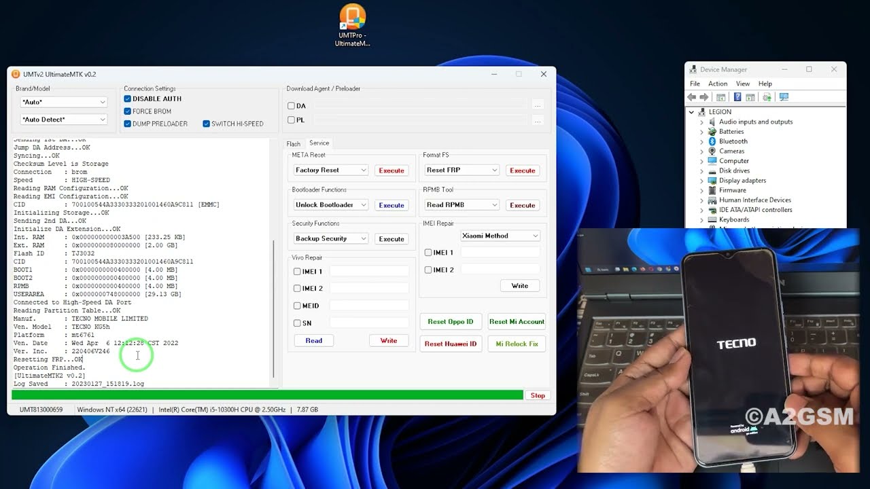Execute the META Reset Factory Reset
The height and width of the screenshot is (489, 870).
(x=391, y=170)
